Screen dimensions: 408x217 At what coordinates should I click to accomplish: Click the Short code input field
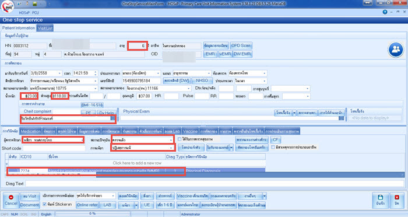[54, 148]
